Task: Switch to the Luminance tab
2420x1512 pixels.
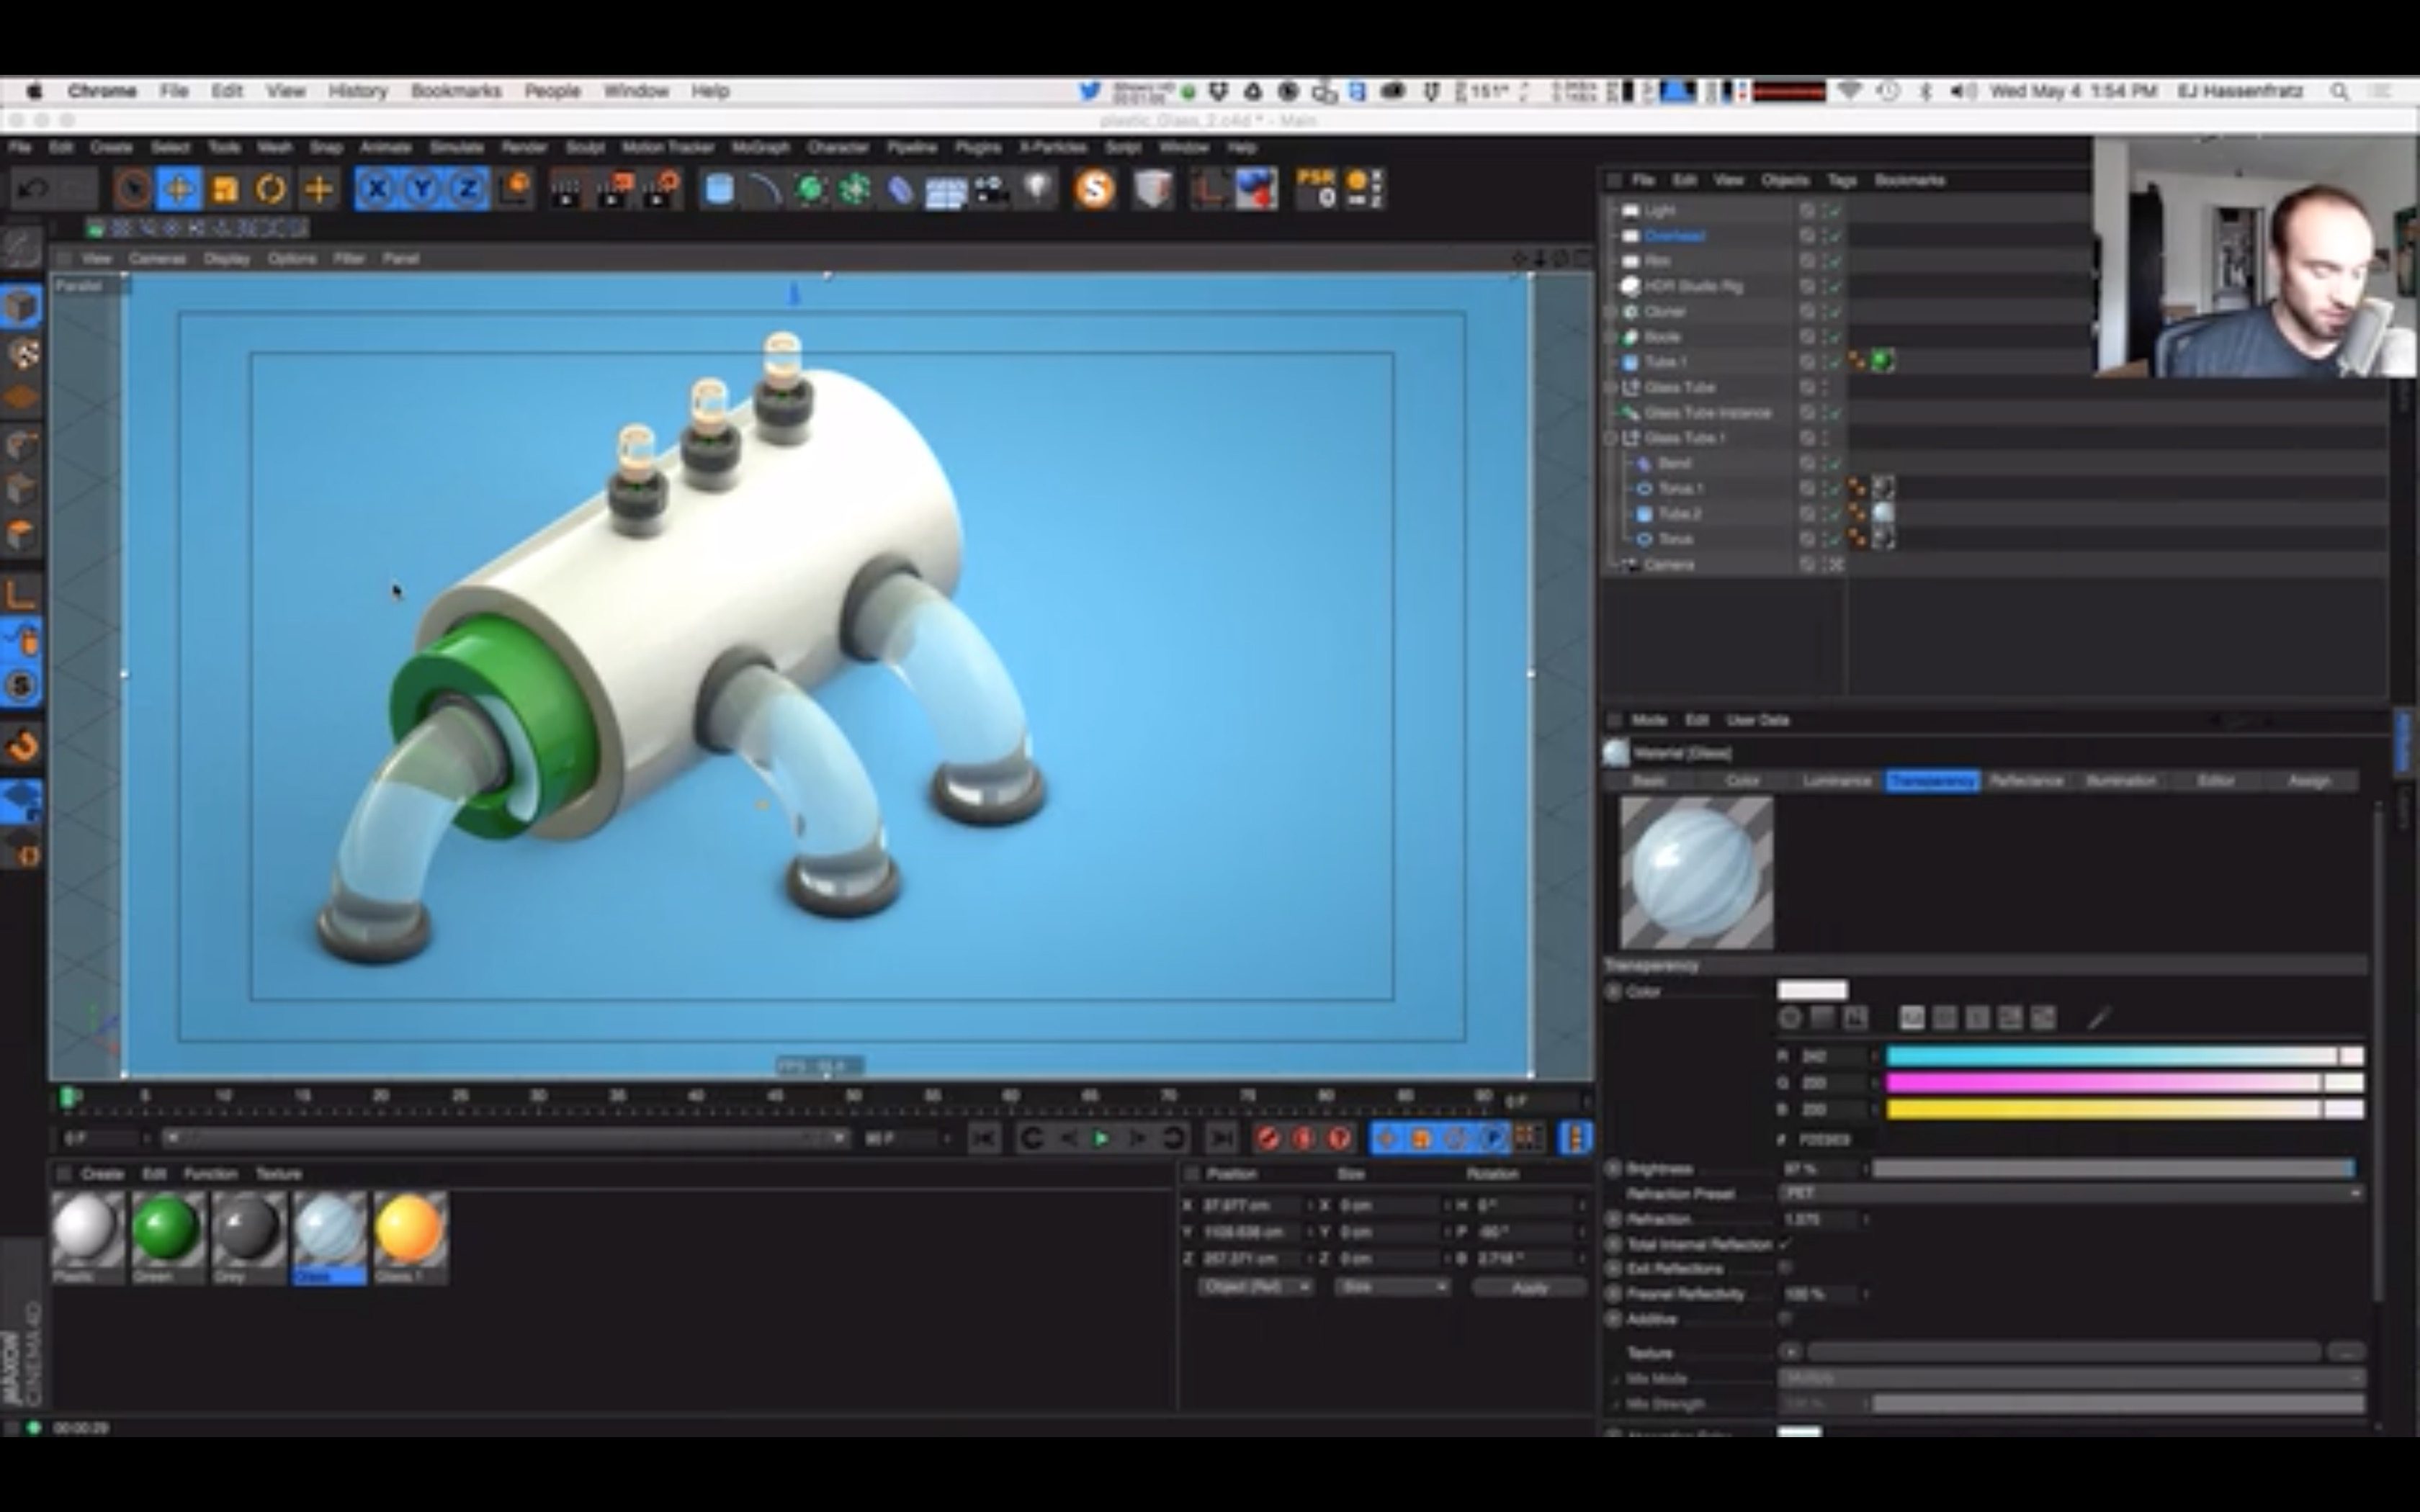Action: 1837,781
